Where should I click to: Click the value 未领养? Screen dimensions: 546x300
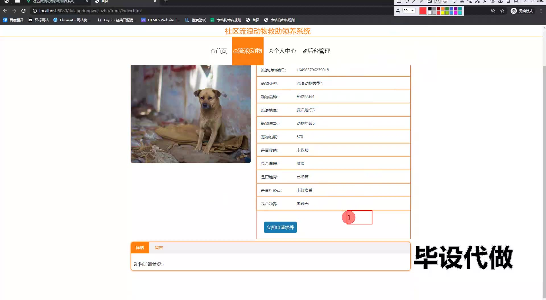pos(302,203)
